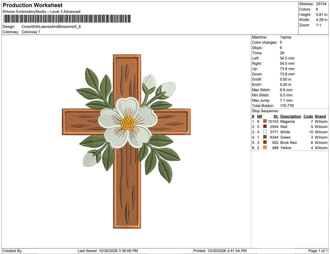Click the Printed timestamp in footer
330x254 pixels.
(x=220, y=251)
